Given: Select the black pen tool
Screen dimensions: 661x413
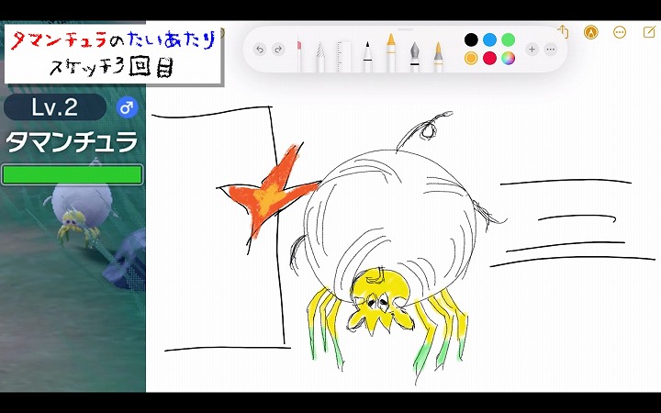Looking at the screenshot, I should pos(367,54).
